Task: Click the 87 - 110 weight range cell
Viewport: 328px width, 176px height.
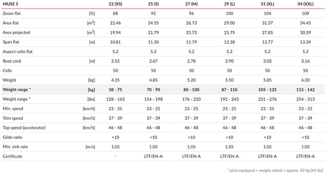Action: [230, 90]
